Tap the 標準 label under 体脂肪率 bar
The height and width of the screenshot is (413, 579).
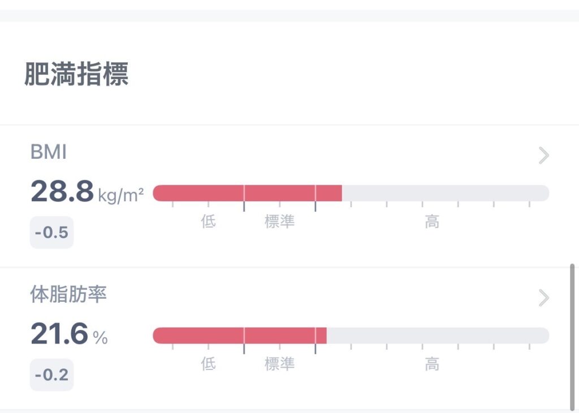(280, 364)
